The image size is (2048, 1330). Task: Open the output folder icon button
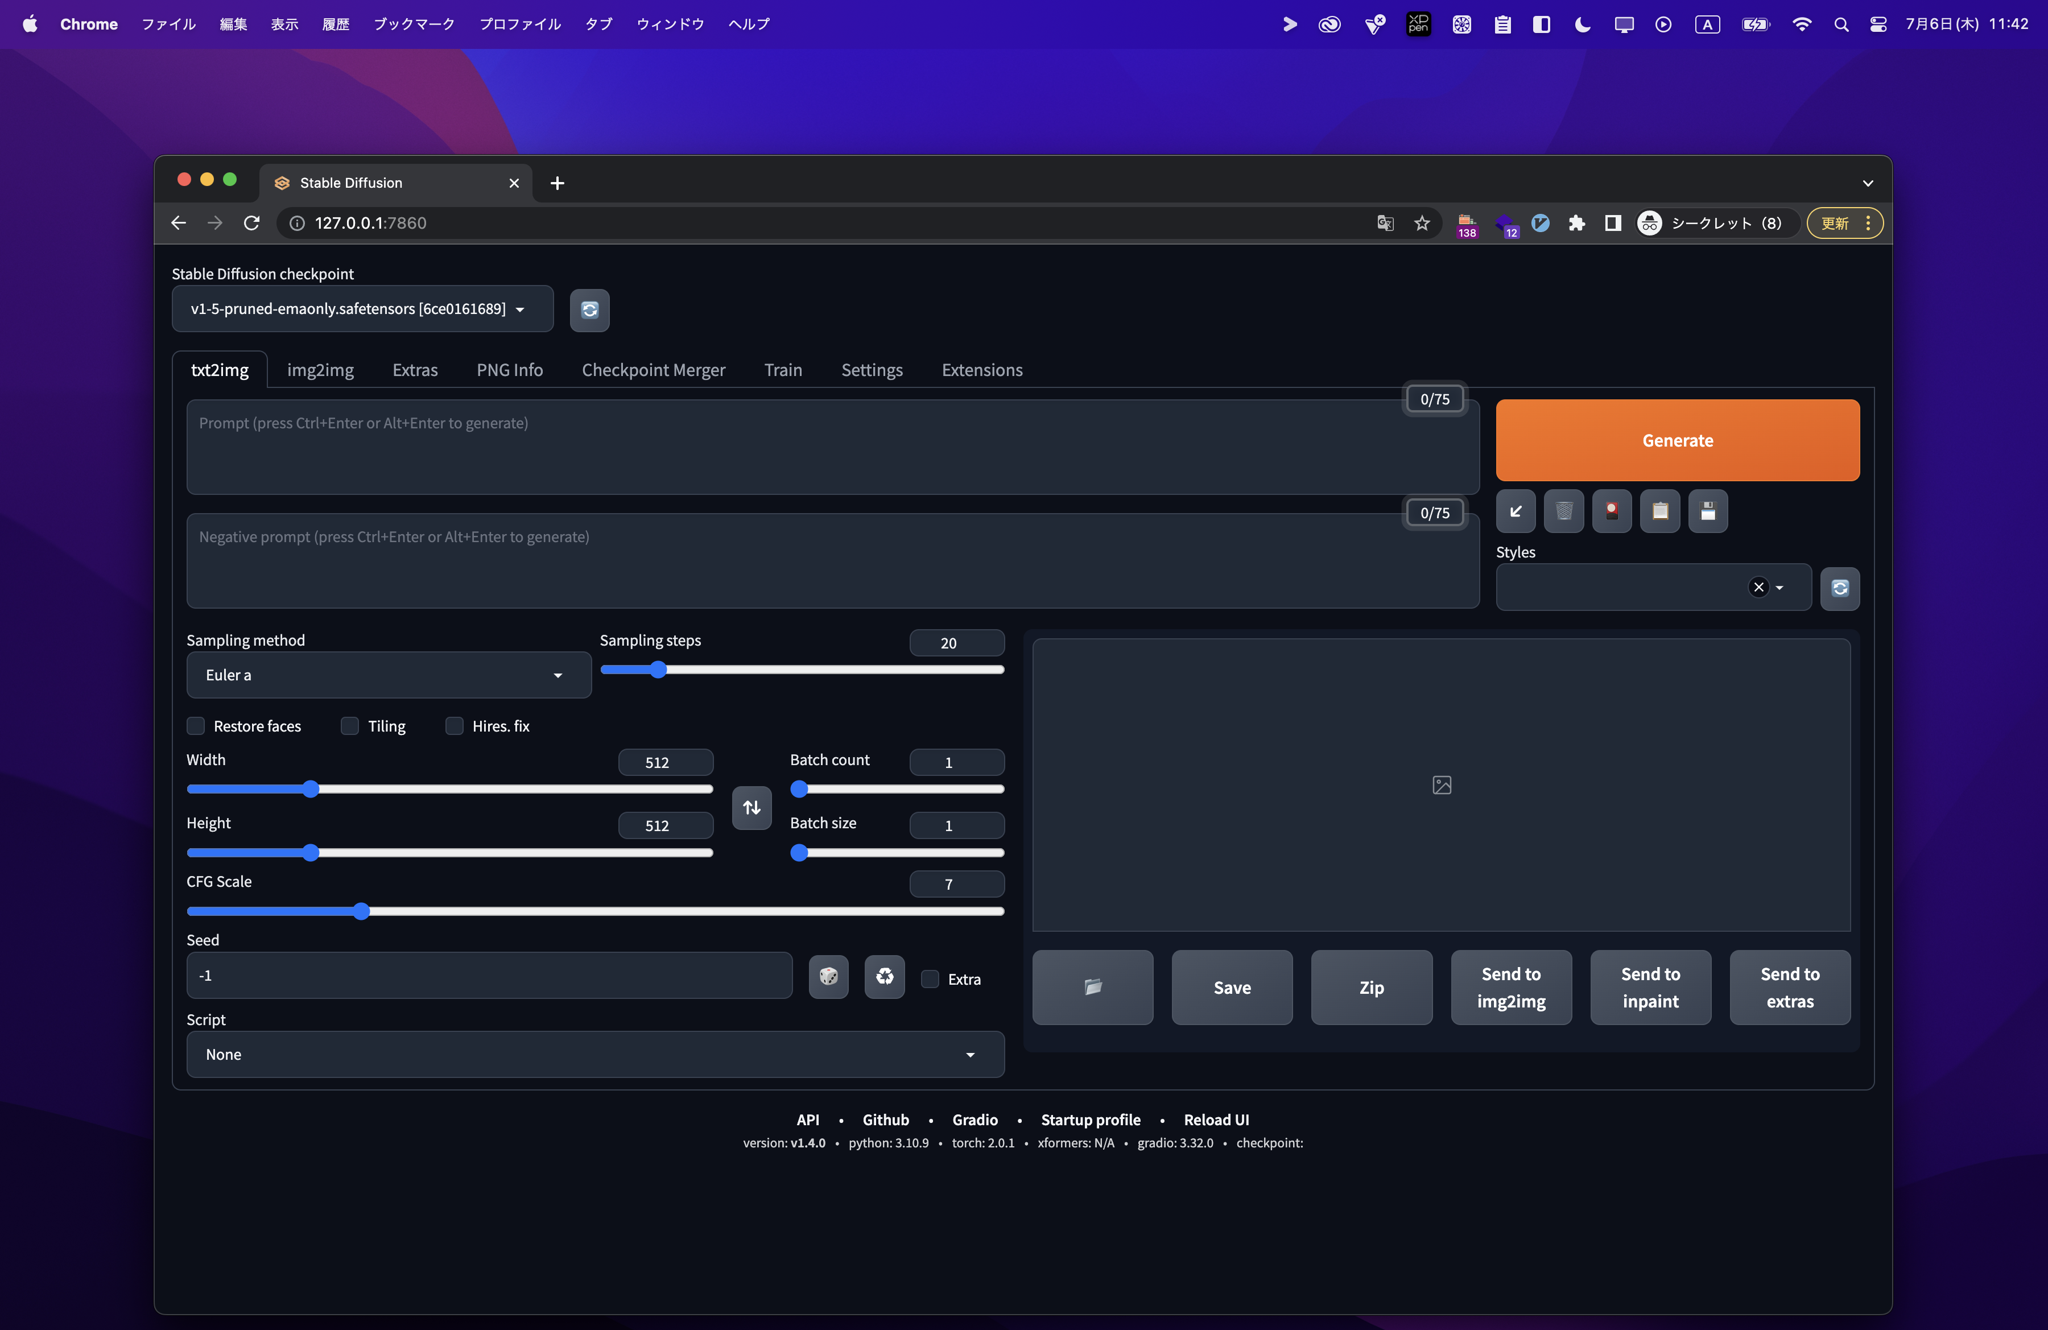1092,987
